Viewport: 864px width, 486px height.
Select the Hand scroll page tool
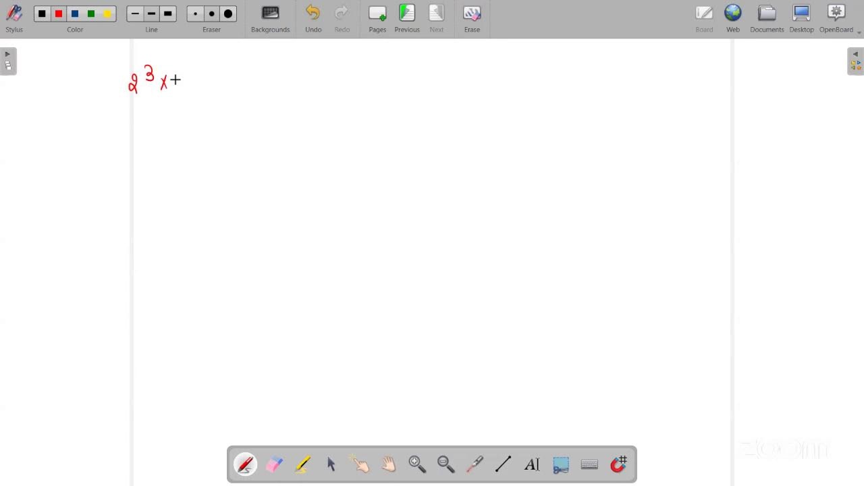(x=389, y=464)
